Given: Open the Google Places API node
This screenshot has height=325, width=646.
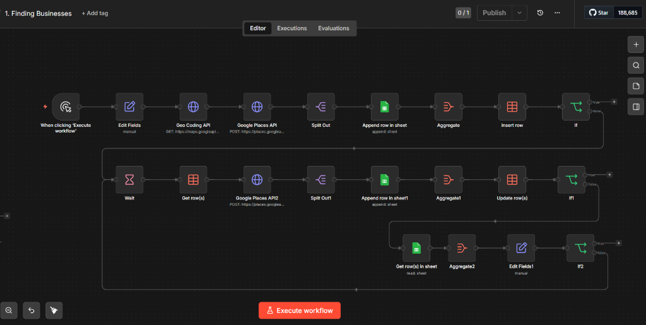Looking at the screenshot, I should coord(257,107).
